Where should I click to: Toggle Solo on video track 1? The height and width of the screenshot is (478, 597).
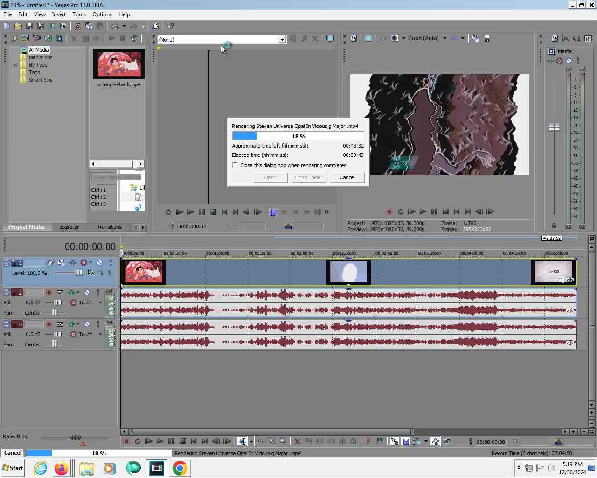[x=111, y=263]
